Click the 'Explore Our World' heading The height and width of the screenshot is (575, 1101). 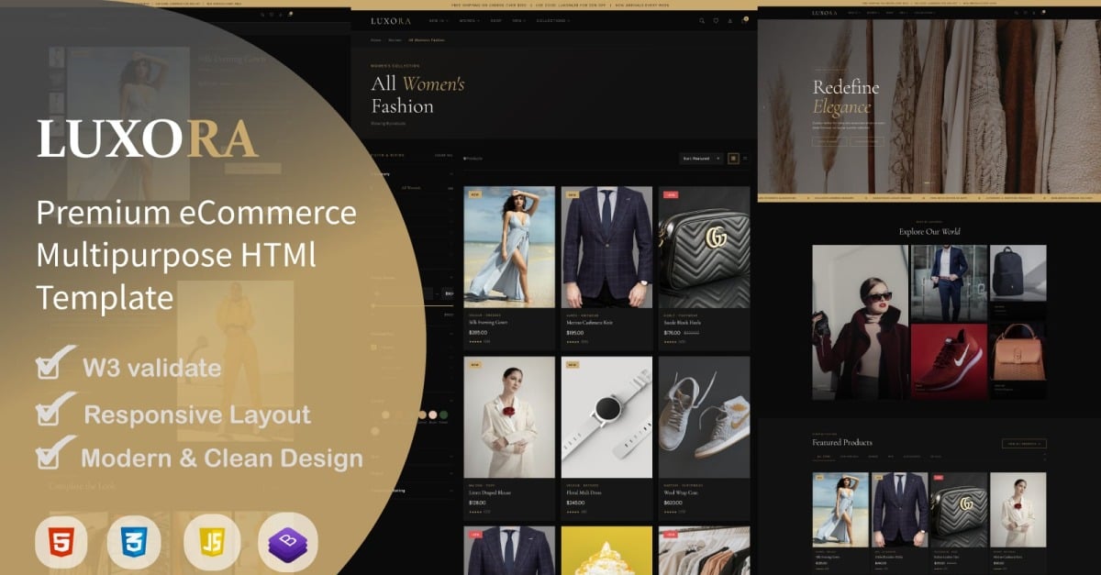tap(929, 231)
